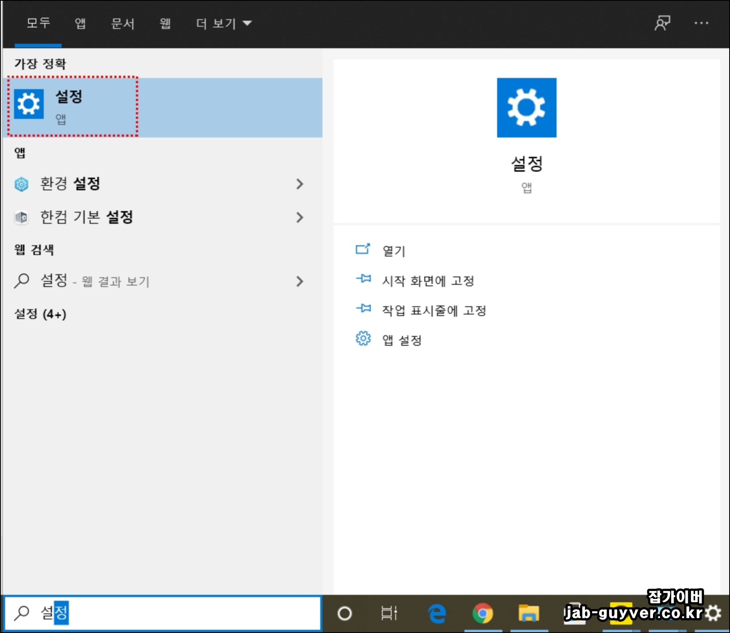Launch Google Chrome from the taskbar

pyautogui.click(x=483, y=613)
